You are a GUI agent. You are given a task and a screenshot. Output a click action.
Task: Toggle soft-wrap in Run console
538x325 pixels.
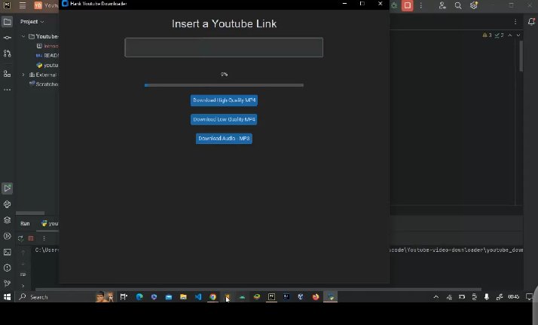[x=23, y=274]
